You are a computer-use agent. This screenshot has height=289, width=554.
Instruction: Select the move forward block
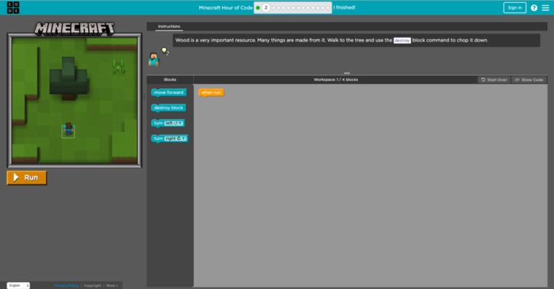point(169,92)
